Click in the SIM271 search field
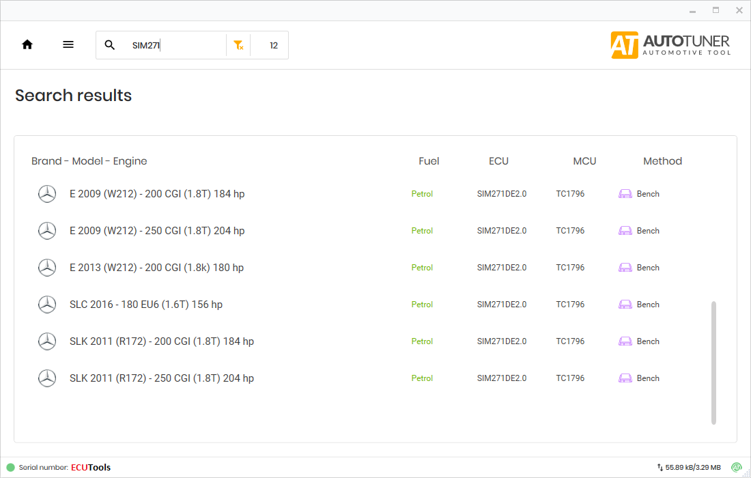The image size is (751, 478). point(174,45)
